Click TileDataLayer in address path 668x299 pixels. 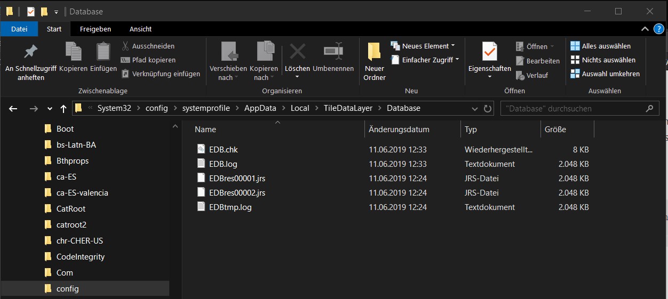348,108
